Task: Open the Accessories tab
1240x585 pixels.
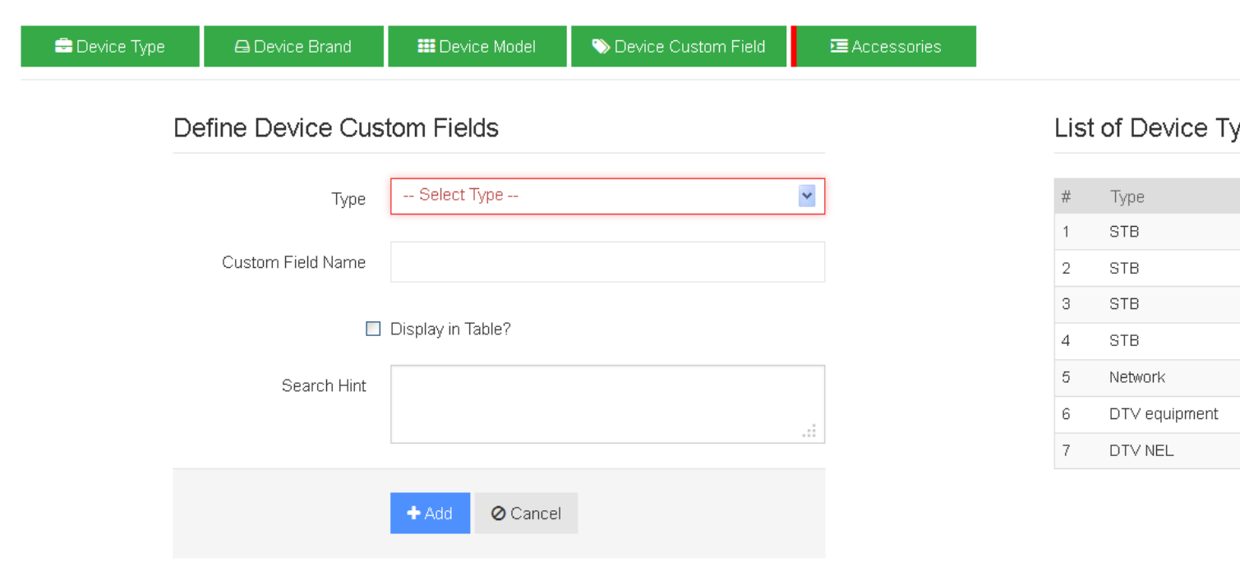Action: pyautogui.click(x=886, y=46)
